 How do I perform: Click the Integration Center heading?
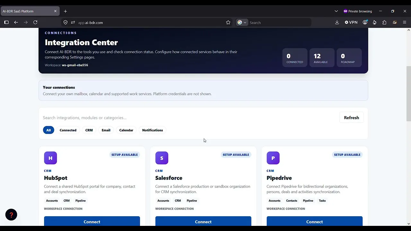point(81,42)
